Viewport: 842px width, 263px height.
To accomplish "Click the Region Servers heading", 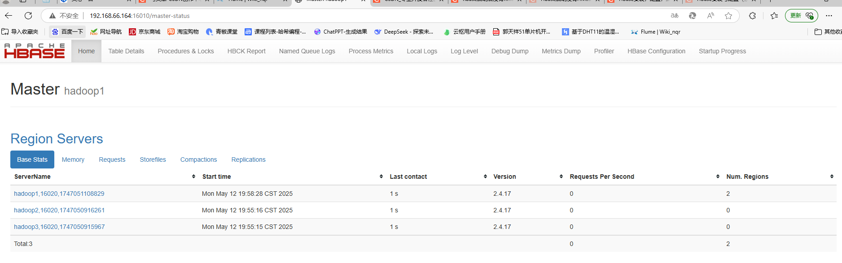I will [57, 139].
